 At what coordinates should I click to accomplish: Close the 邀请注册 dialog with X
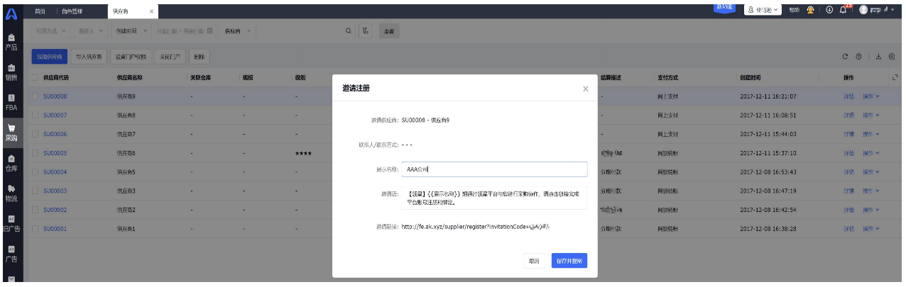(x=585, y=89)
